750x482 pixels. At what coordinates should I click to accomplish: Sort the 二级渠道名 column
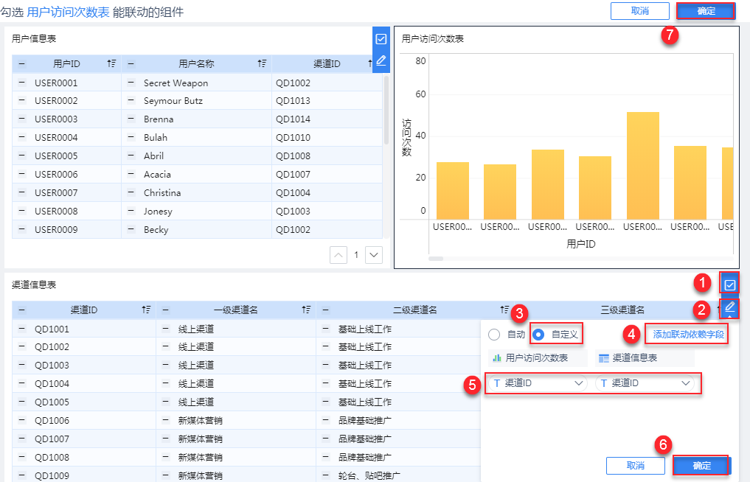(x=504, y=310)
